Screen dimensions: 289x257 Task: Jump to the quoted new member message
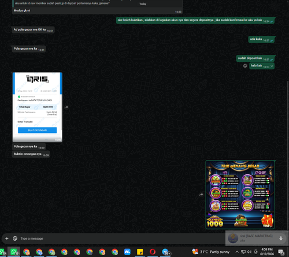click(x=97, y=3)
